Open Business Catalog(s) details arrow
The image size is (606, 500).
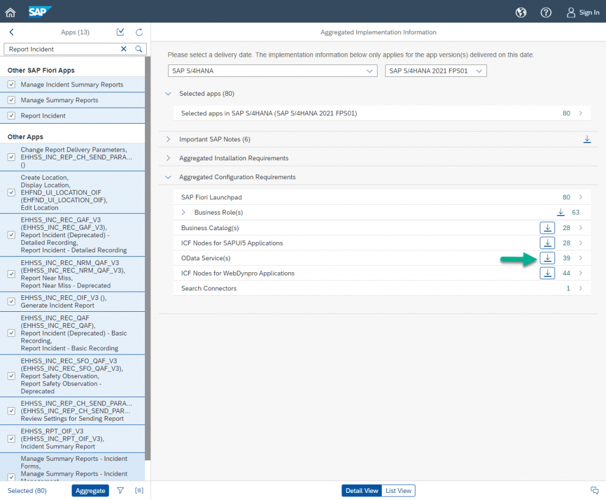(x=581, y=228)
